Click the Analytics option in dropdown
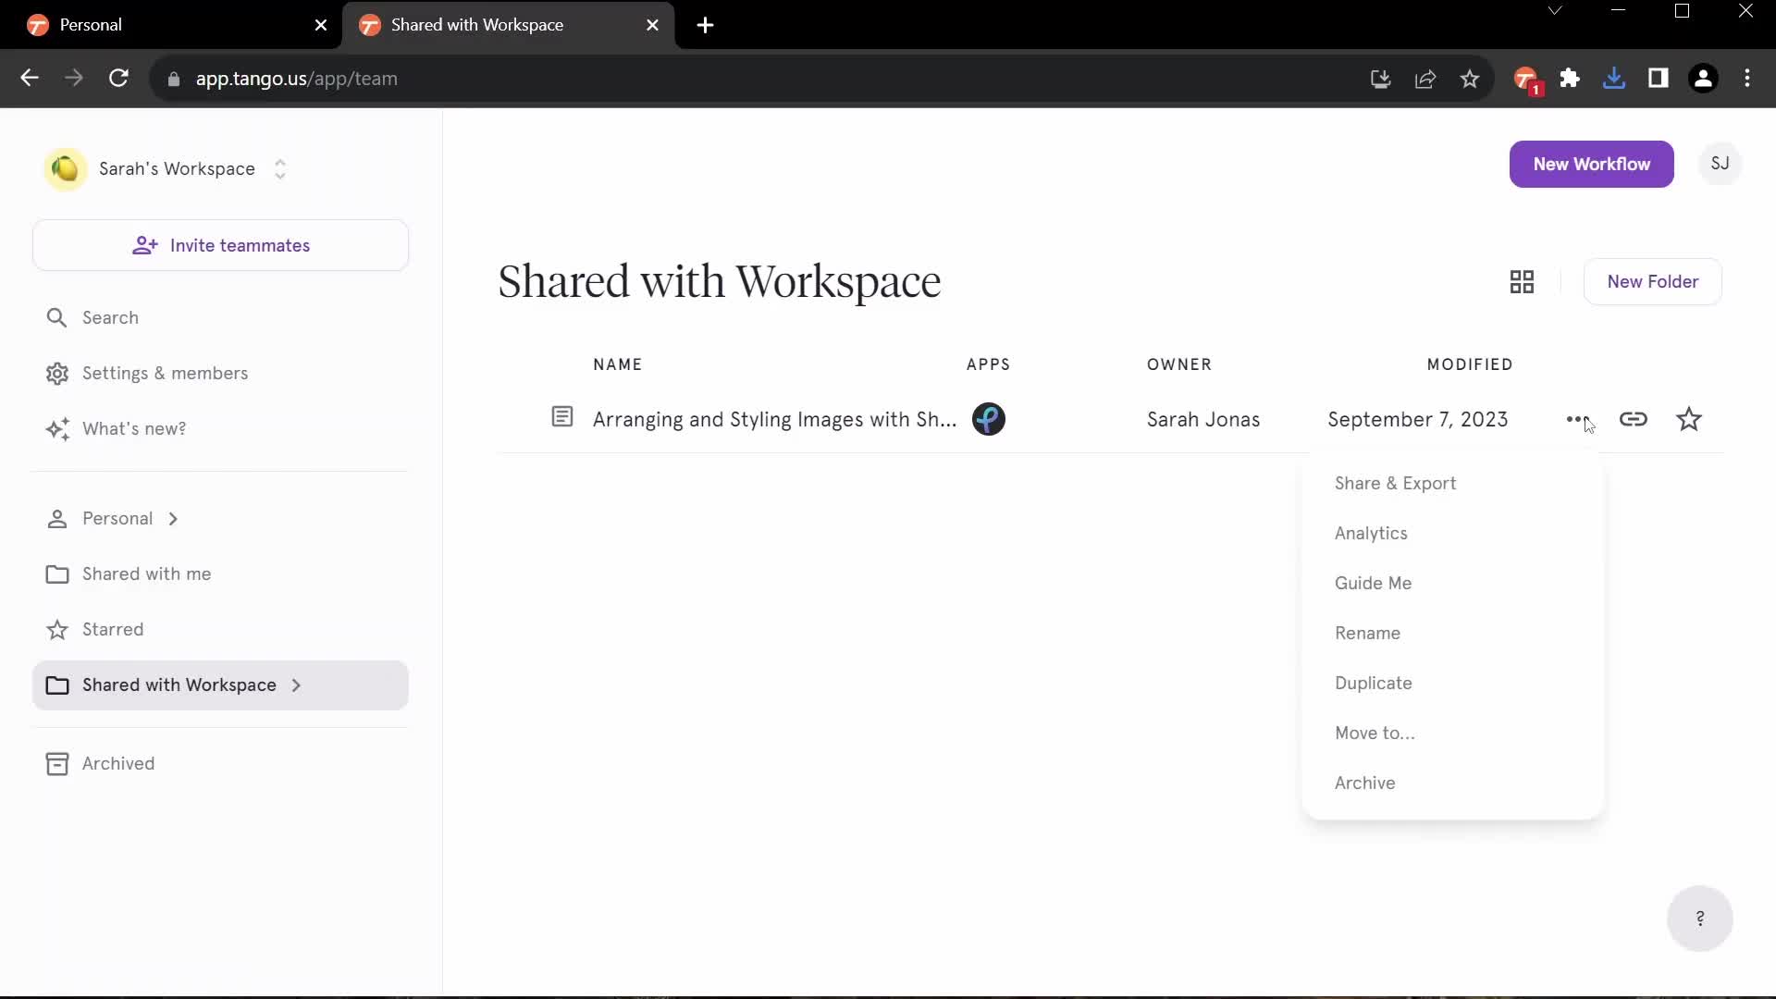The height and width of the screenshot is (999, 1776). pos(1371,532)
